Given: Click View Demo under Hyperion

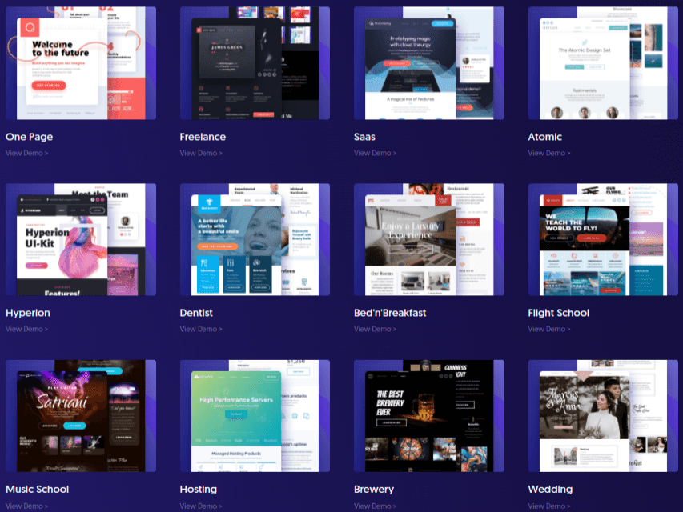Looking at the screenshot, I should tap(26, 329).
